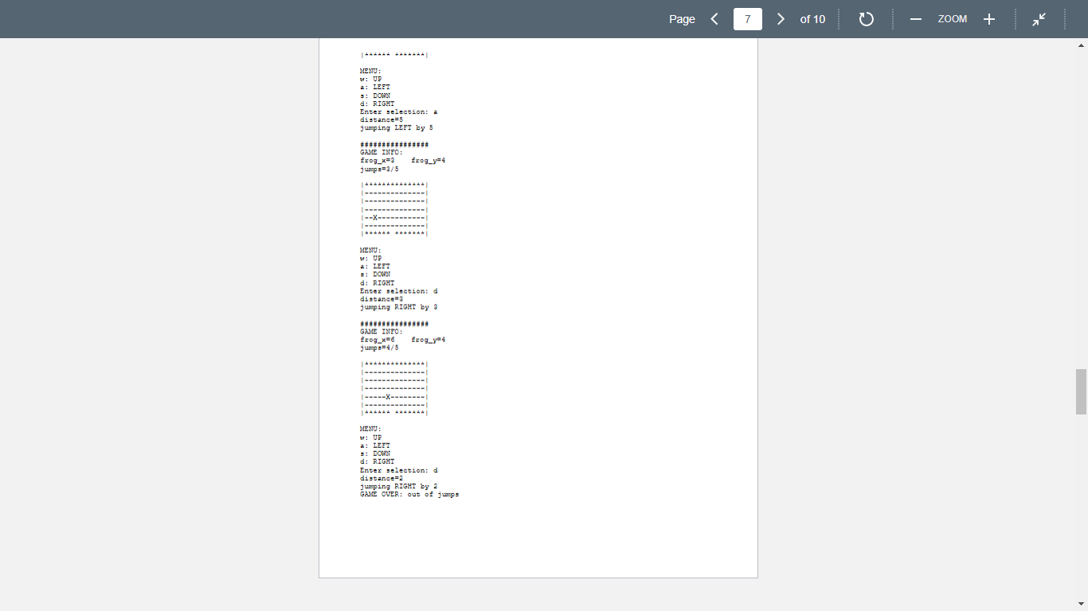1088x611 pixels.
Task: Click the vertical scrollbar thumb
Action: [x=1081, y=391]
